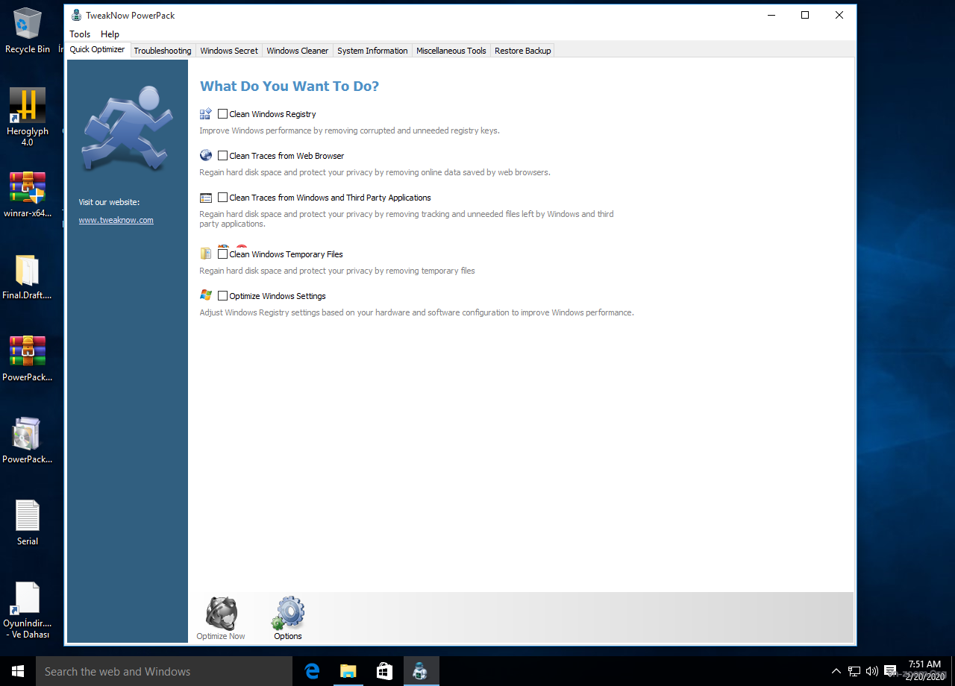Screen dimensions: 955x686
Task: Open the Recycle Bin icon
Action: tap(28, 25)
